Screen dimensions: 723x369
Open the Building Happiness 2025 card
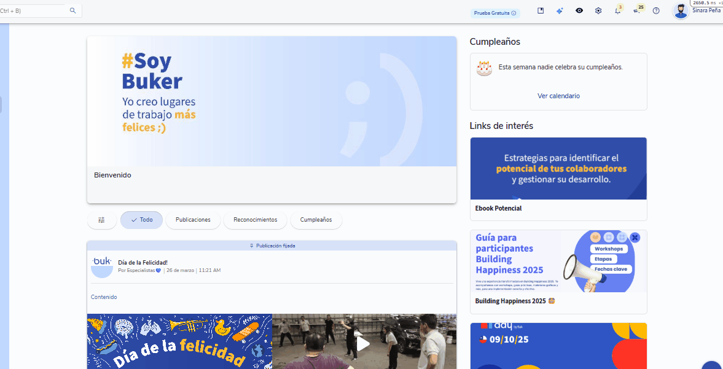click(x=558, y=271)
